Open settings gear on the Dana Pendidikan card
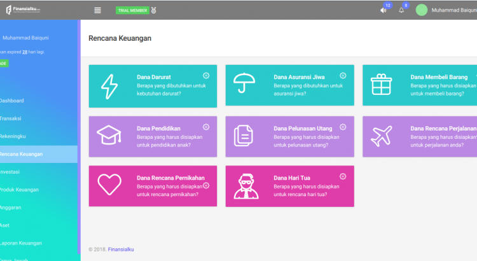This screenshot has height=261, width=477. click(x=206, y=127)
